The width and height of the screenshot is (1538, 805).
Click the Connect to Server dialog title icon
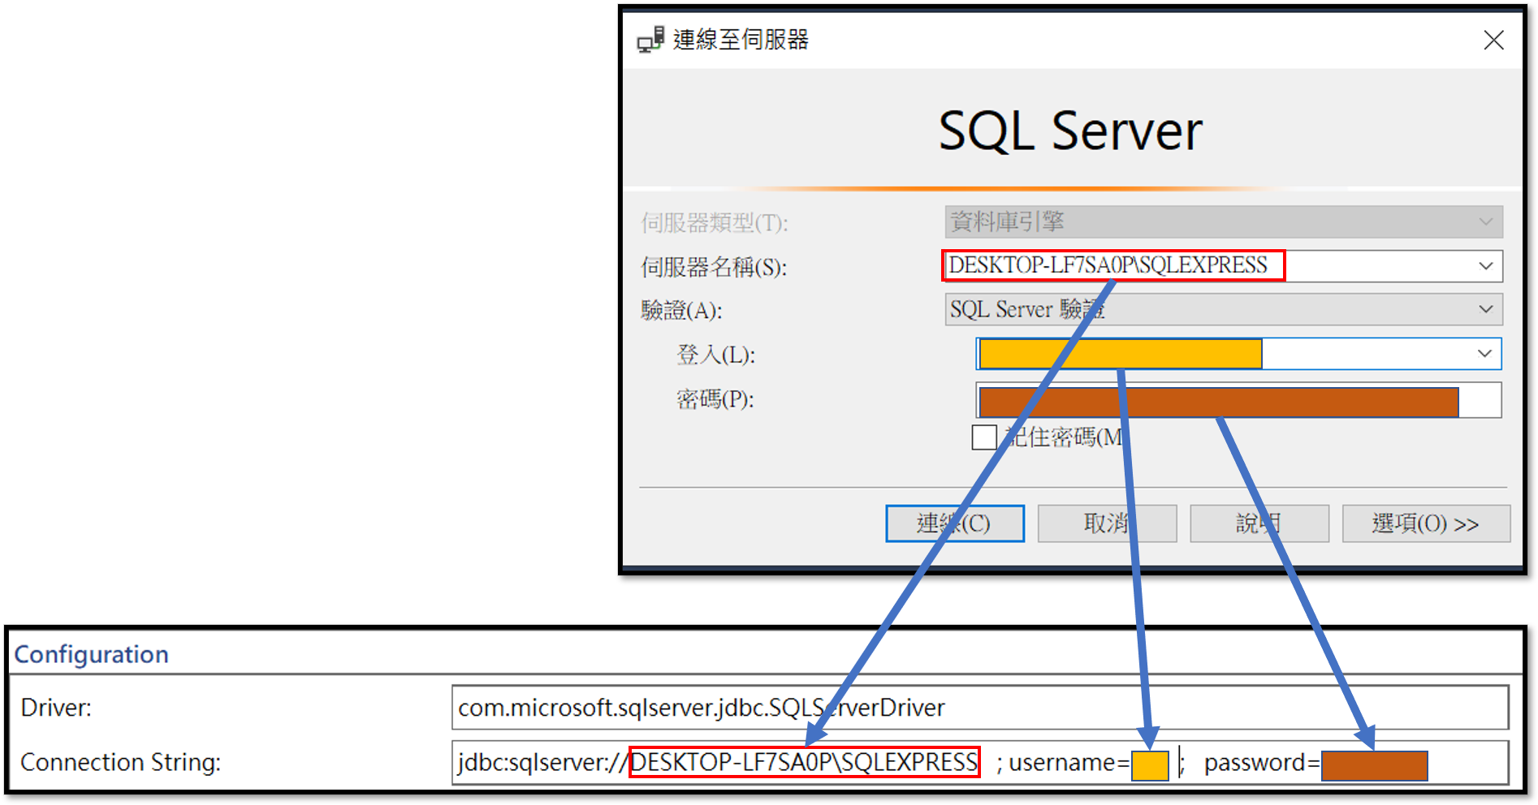click(x=650, y=40)
